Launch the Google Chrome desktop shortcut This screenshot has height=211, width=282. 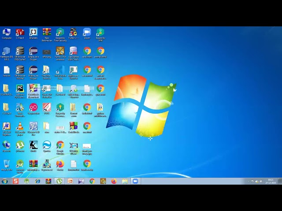[x=60, y=148]
